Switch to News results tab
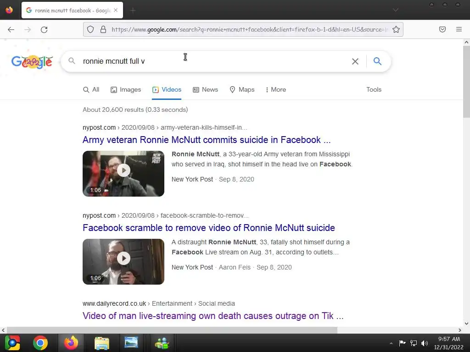Viewport: 470px width, 352px height. pyautogui.click(x=205, y=89)
